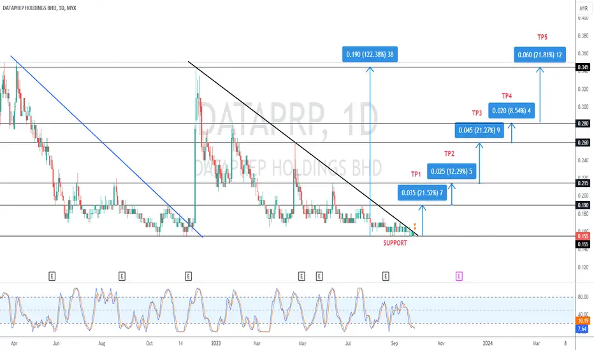Open the MYR currency selector
Image resolution: width=594 pixels, height=350 pixels.
point(584,8)
